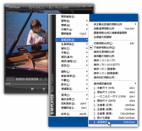The width and height of the screenshot is (142, 131).
Task: Click the seek bar handle
Action: pyautogui.click(x=9, y=84)
